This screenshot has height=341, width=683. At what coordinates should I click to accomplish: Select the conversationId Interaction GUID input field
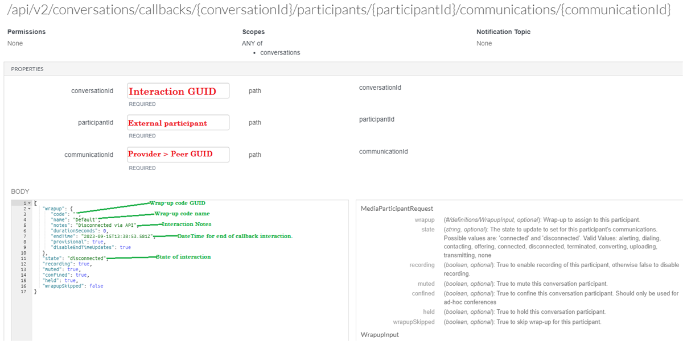(x=178, y=90)
